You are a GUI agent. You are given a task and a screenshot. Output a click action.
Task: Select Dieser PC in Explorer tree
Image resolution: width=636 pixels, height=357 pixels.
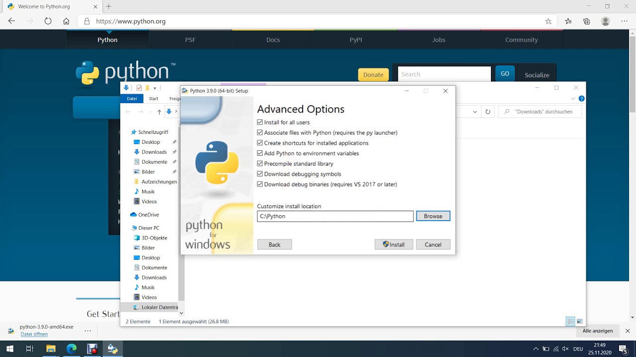coord(149,228)
